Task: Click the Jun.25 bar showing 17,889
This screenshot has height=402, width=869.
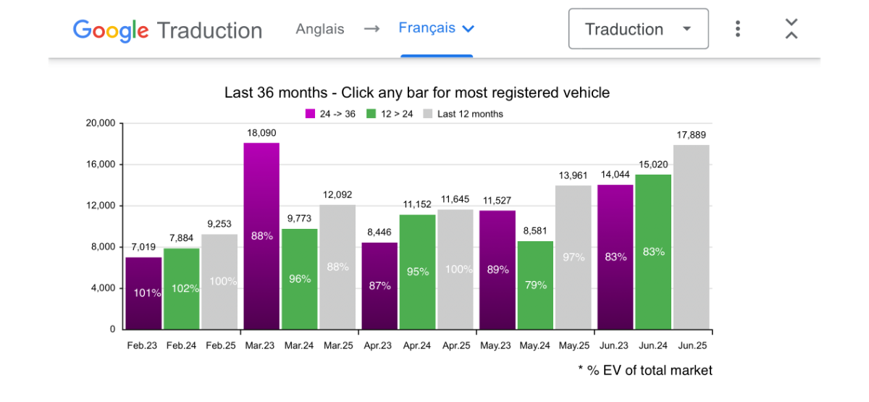Action: point(692,237)
